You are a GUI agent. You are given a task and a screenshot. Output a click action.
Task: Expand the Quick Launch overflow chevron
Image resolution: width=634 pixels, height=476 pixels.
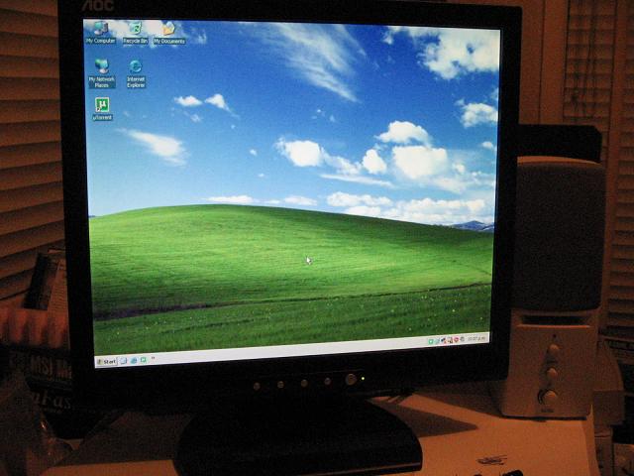(153, 358)
